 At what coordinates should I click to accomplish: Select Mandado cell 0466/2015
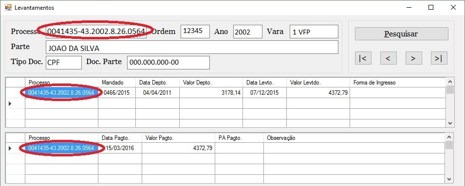tap(117, 93)
